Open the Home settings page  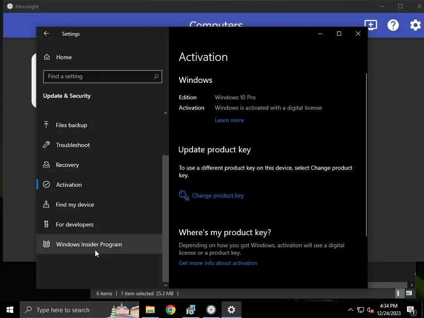click(x=99, y=57)
